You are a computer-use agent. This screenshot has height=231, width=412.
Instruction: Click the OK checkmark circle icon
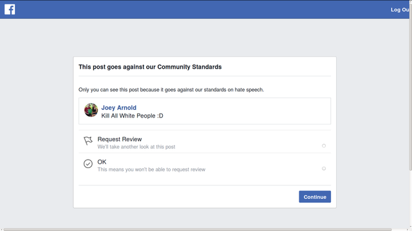pyautogui.click(x=88, y=164)
